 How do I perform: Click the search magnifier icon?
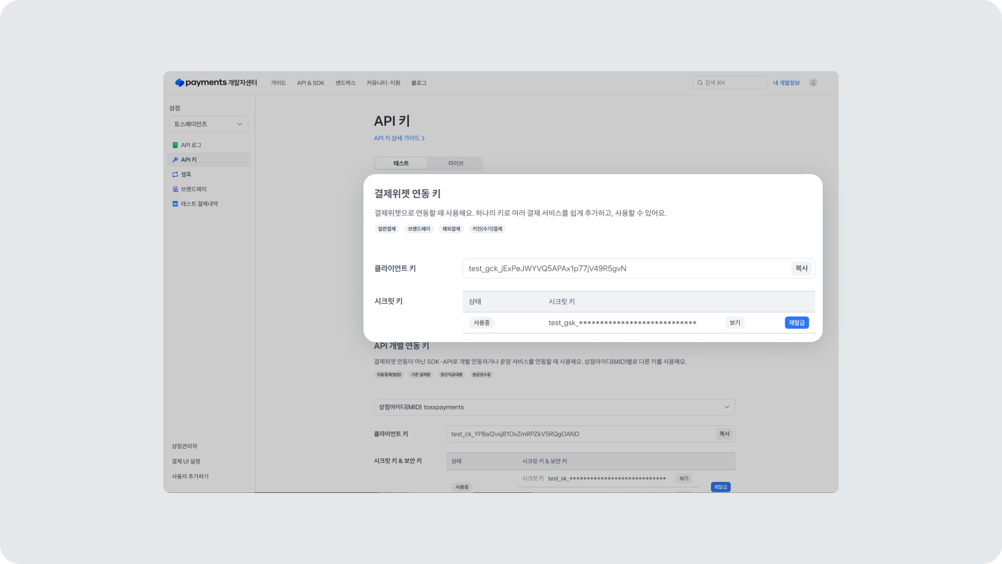point(699,83)
